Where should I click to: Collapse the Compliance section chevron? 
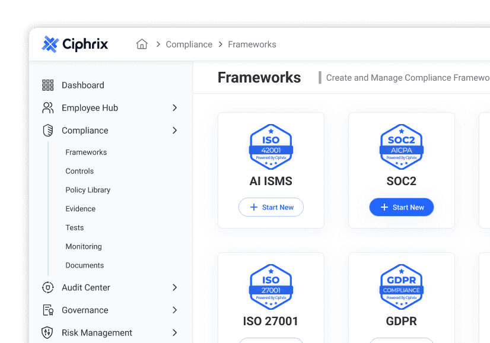(174, 131)
